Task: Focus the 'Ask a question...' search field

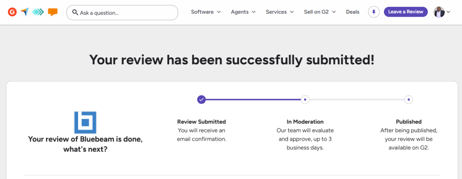Action: 122,12
